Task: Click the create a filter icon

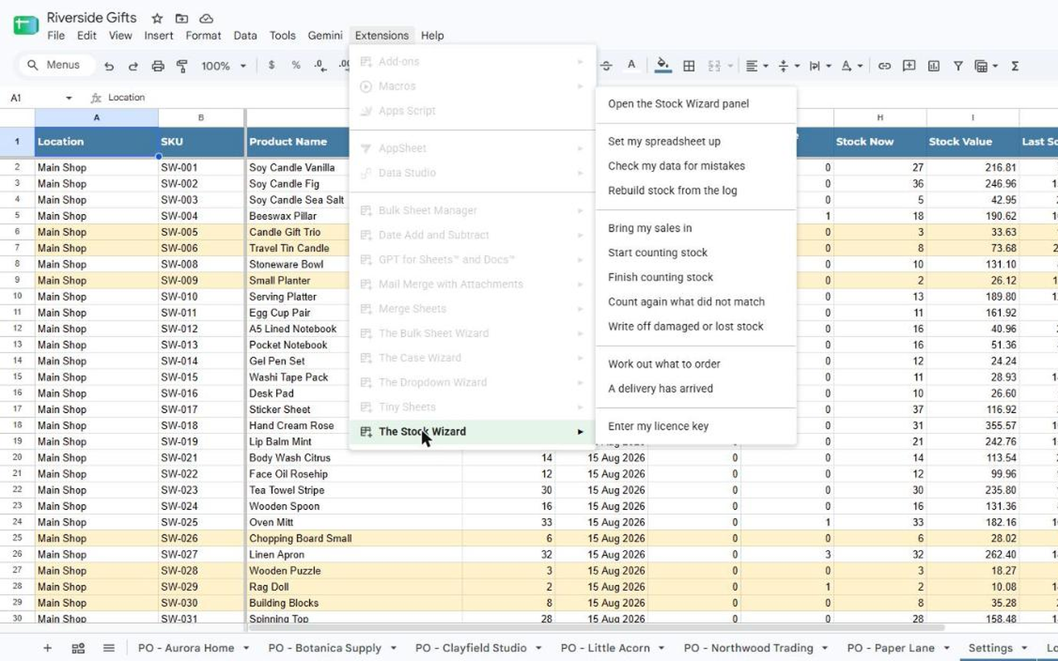Action: pyautogui.click(x=958, y=66)
